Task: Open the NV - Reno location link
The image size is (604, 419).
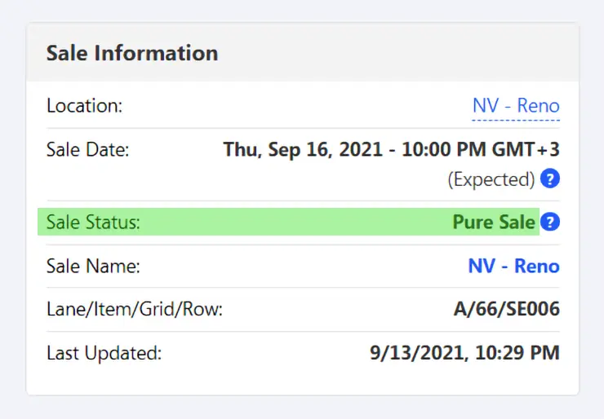Action: pos(516,105)
